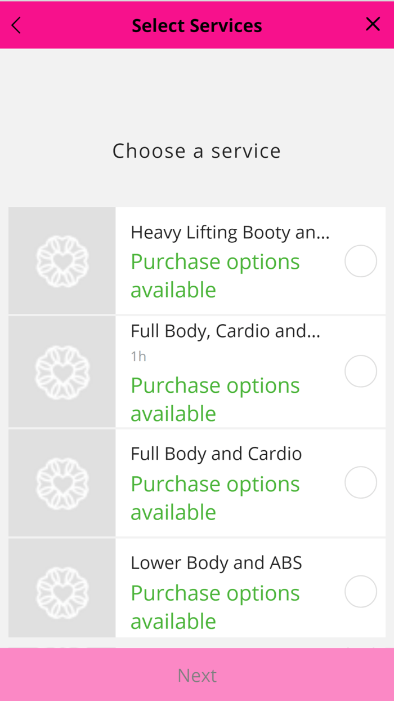Click the heart wreath icon for Full Body, Cardio
394x701 pixels.
point(61,370)
